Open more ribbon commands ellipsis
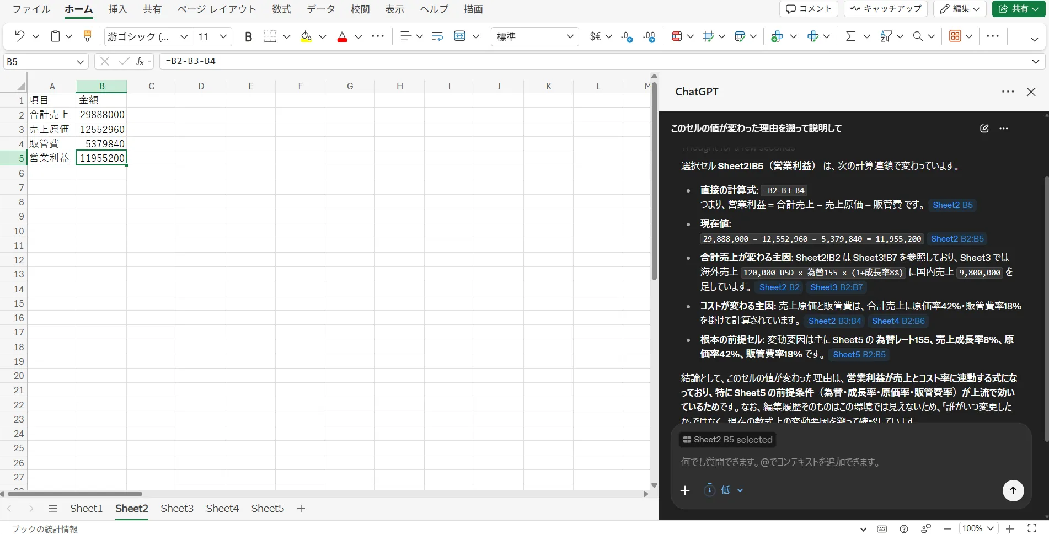This screenshot has height=534, width=1049. 992,36
